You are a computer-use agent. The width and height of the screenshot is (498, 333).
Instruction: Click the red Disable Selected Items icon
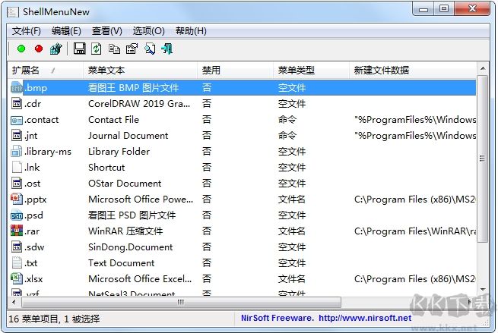coord(39,49)
